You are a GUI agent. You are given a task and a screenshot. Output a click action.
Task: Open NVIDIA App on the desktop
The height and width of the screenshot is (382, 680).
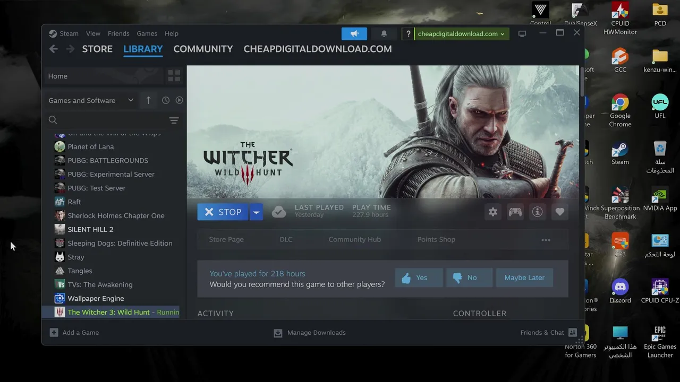[660, 199]
